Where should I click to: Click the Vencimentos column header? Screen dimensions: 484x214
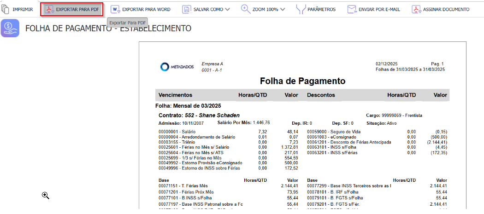coord(175,95)
